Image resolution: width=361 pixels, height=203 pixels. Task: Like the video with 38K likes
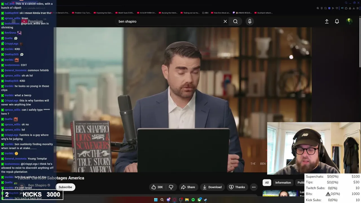[157, 187]
